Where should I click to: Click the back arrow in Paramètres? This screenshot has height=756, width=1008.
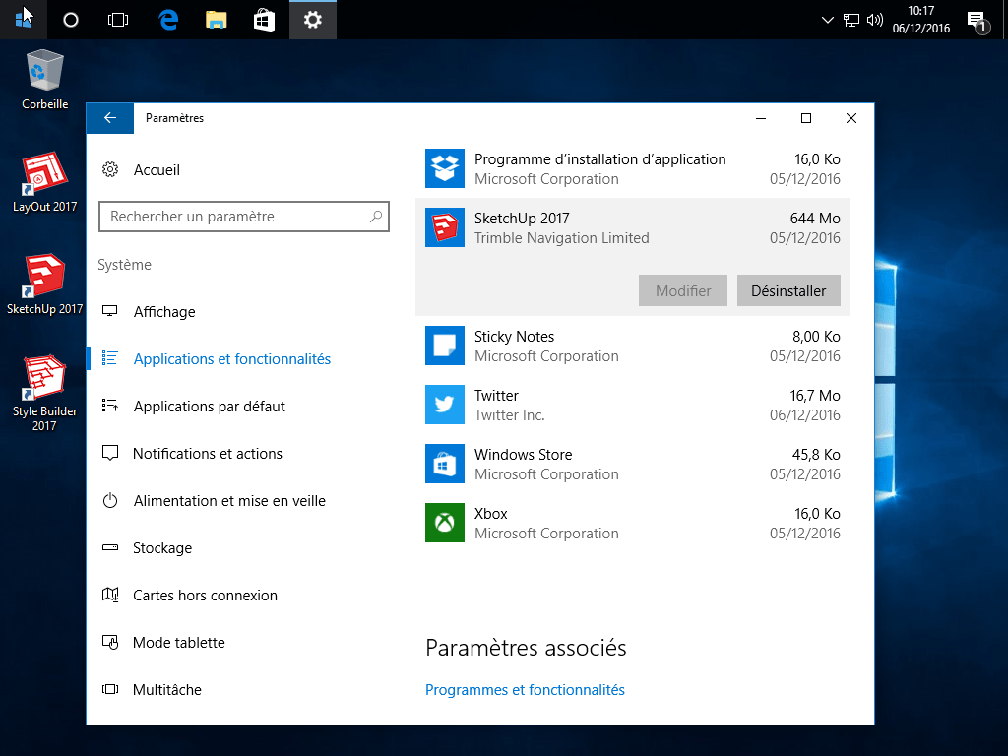pos(110,118)
